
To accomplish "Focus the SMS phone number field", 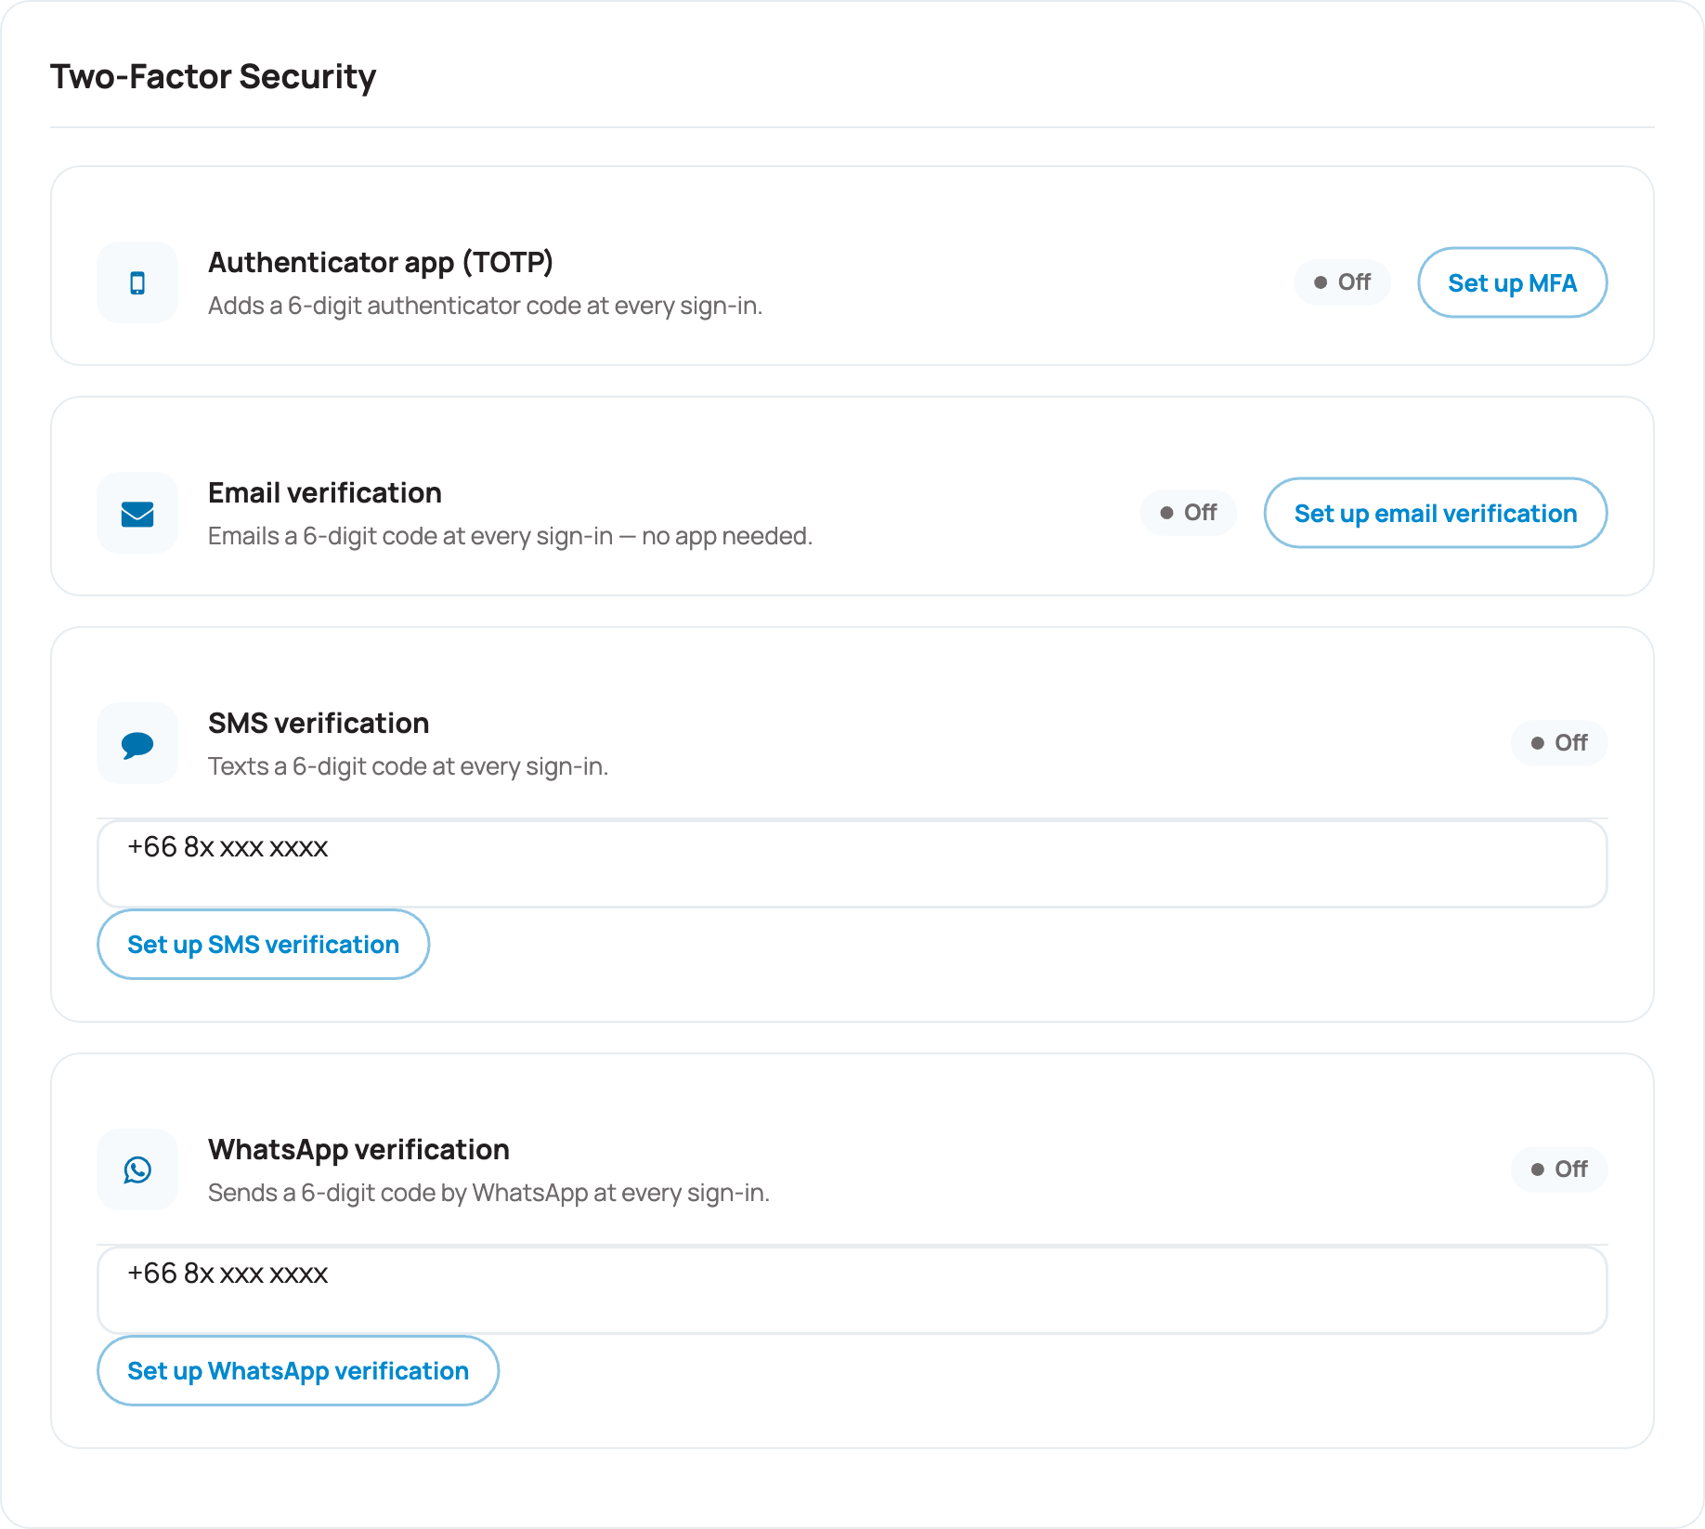I will click(852, 863).
